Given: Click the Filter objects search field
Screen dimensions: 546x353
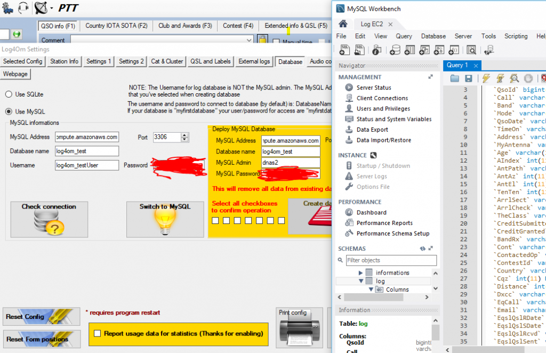Looking at the screenshot, I should coord(391,260).
